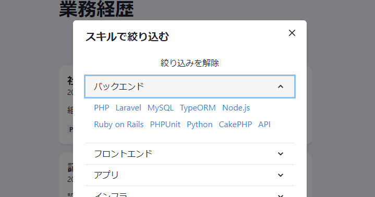Collapse the バックエンド accordion section
Image resolution: width=375 pixels, height=197 pixels.
190,87
